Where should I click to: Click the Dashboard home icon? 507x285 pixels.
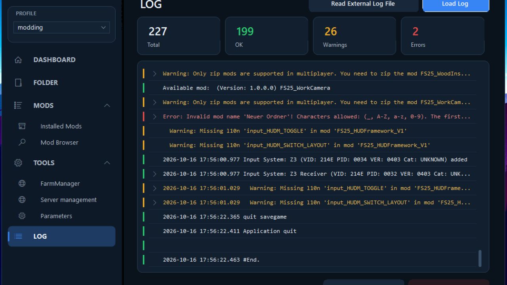[18, 60]
